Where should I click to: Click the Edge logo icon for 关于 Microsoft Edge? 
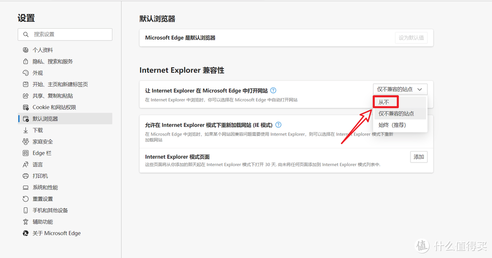click(26, 233)
